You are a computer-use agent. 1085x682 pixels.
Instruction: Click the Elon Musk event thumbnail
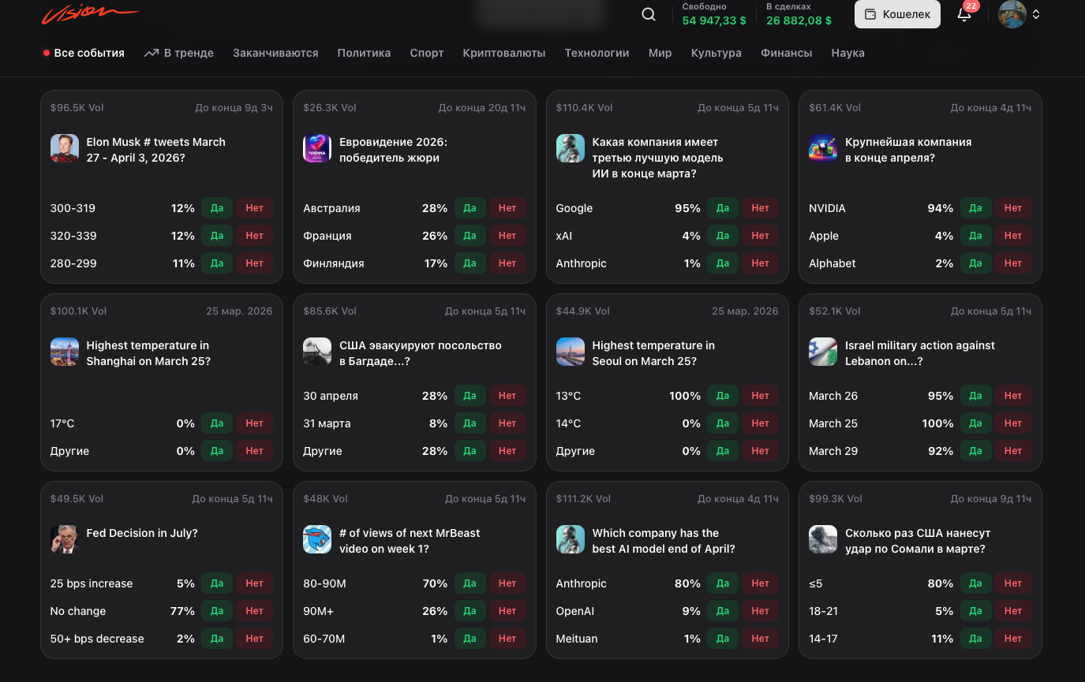tap(64, 148)
